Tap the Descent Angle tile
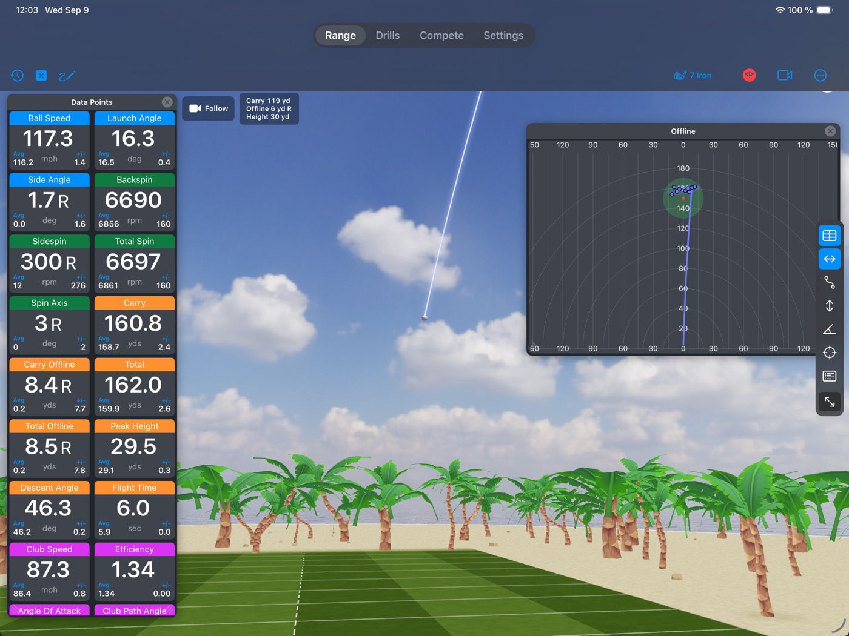The image size is (849, 636). (x=49, y=510)
